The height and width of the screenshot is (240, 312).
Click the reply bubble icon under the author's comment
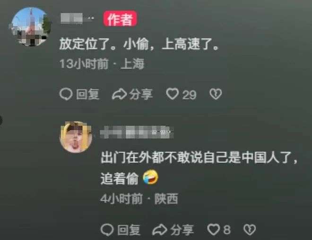coord(66,94)
